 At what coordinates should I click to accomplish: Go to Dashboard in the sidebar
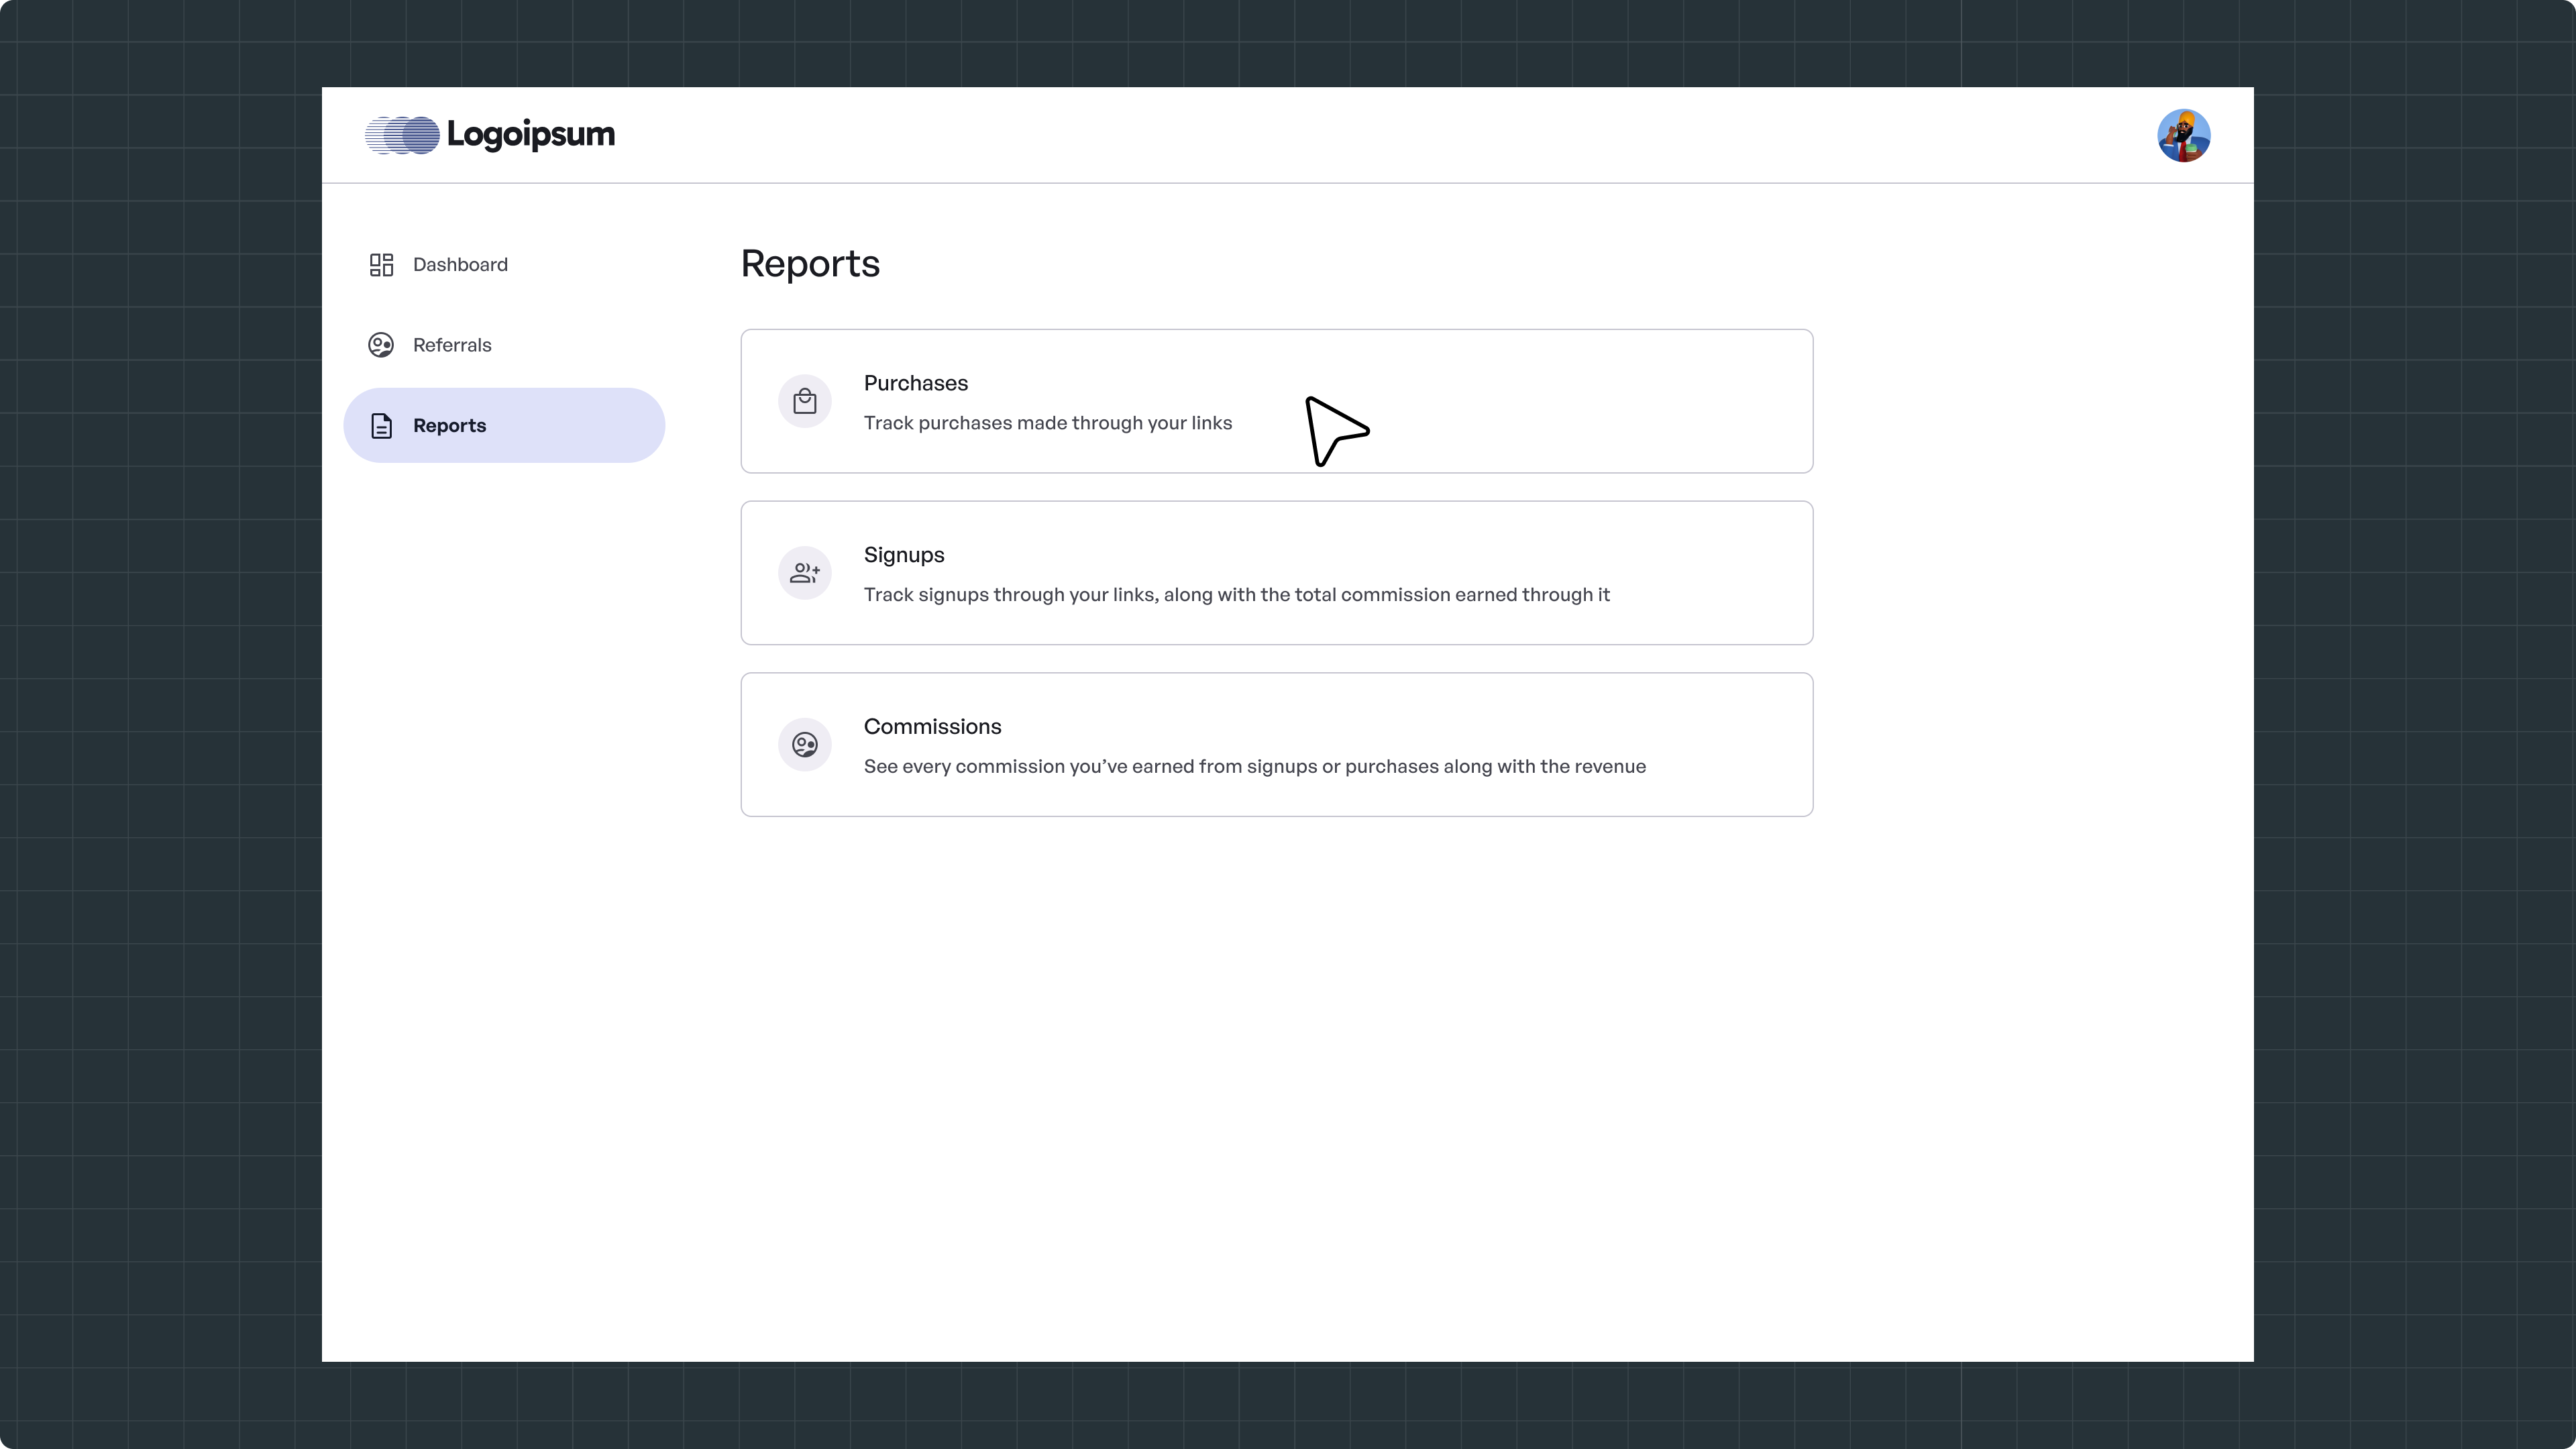[460, 265]
